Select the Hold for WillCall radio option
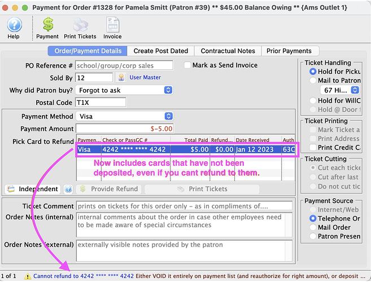371x282 pixels. 313,100
